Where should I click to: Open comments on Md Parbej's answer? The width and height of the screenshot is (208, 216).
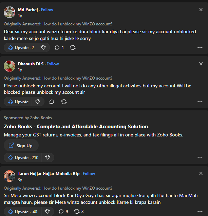[x=59, y=48]
